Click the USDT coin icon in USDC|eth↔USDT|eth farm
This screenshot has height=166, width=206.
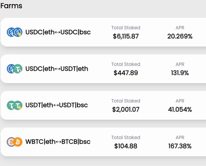18,69
